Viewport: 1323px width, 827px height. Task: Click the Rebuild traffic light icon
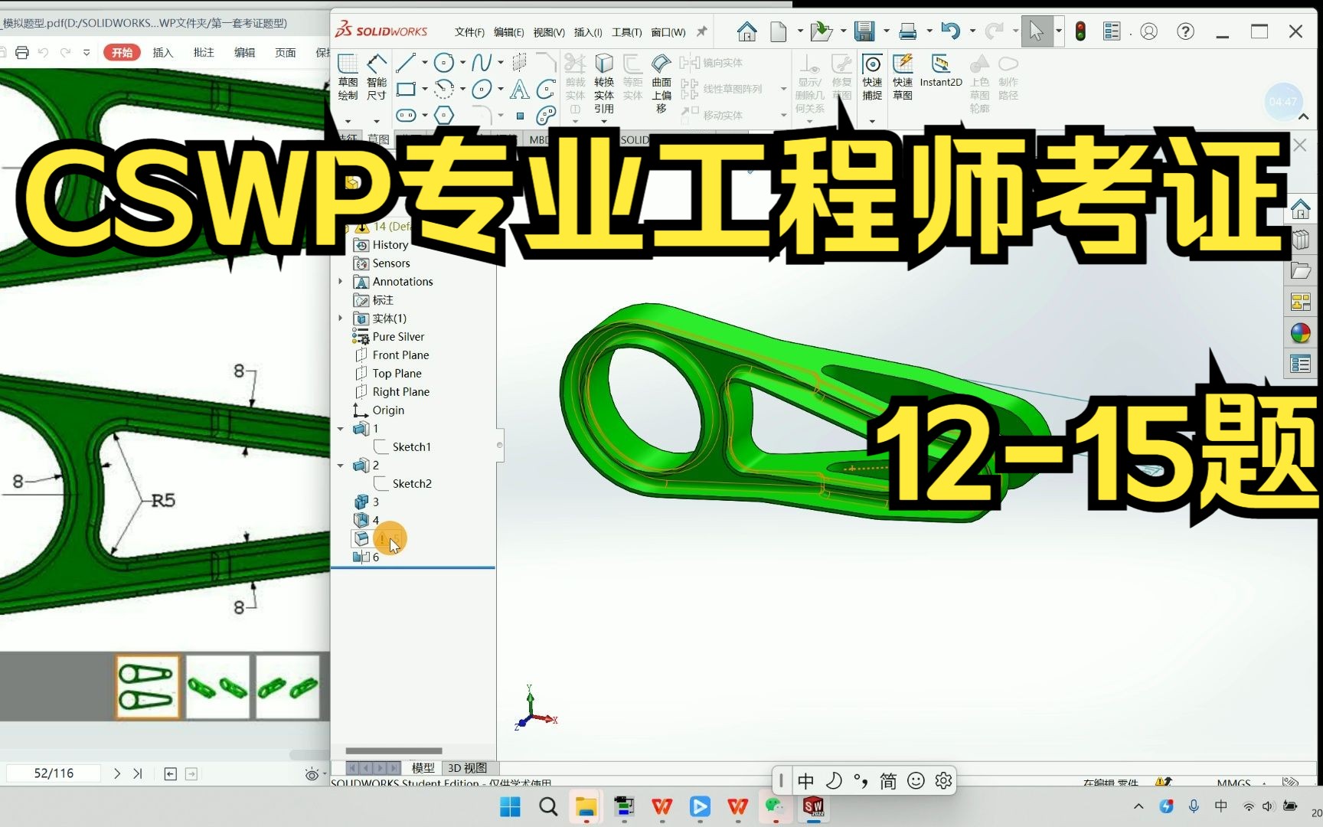click(1080, 31)
